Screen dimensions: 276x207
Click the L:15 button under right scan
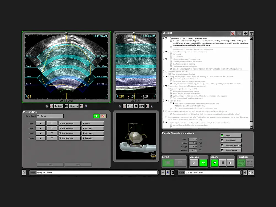[130, 106]
